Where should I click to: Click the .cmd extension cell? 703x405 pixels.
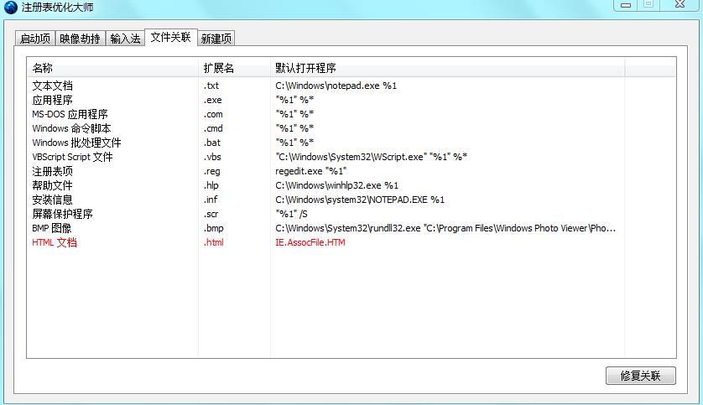coord(213,128)
